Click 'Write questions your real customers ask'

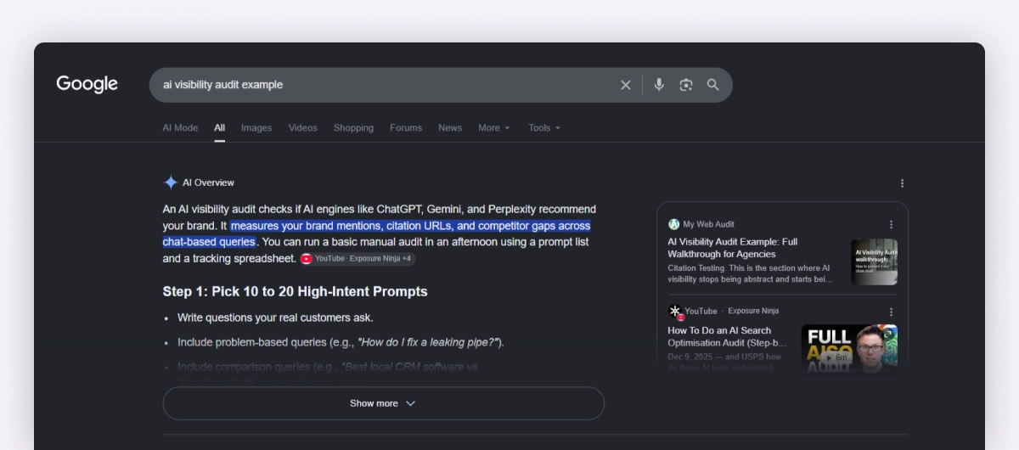click(x=275, y=318)
